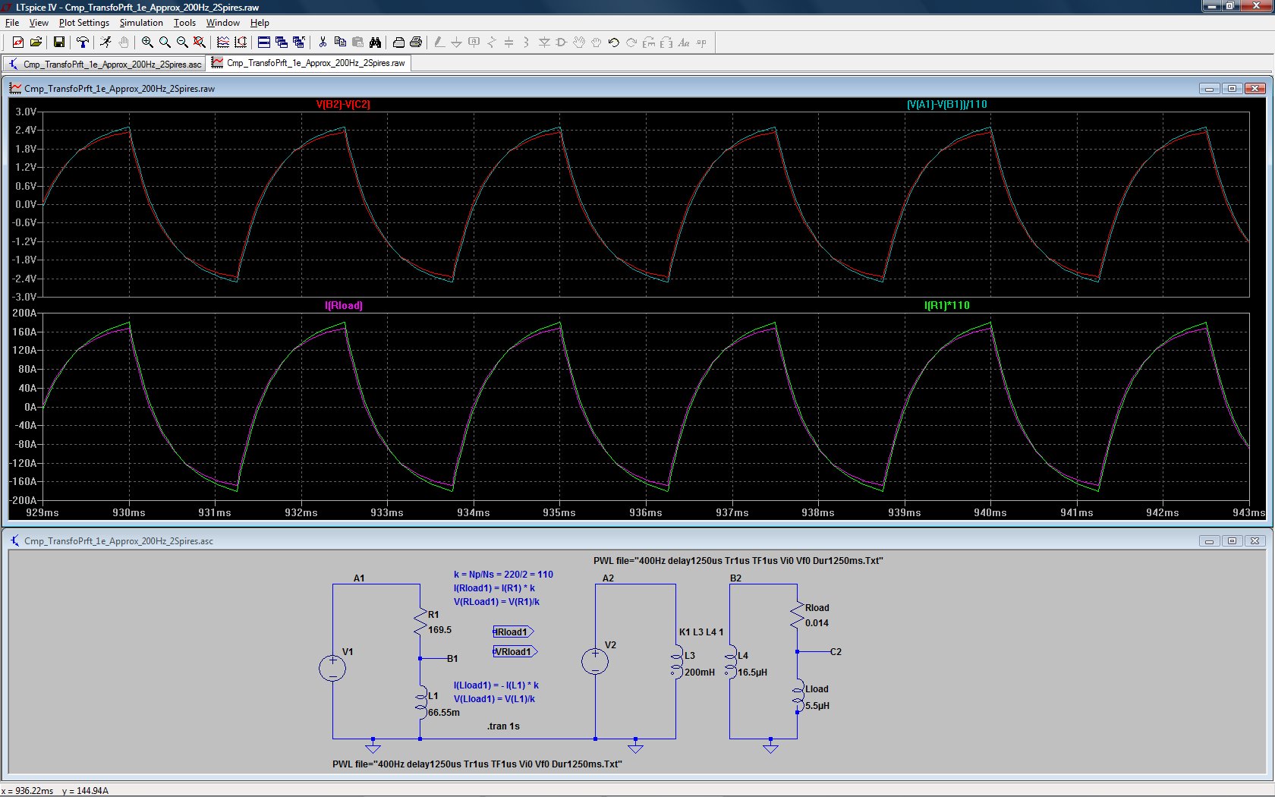The image size is (1275, 797).
Task: Click the red V(B2)-V(C2) trace label
Action: coord(343,104)
